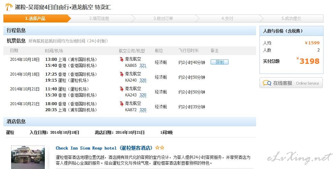Click the 1间3晚 room nights text

pyautogui.click(x=166, y=132)
